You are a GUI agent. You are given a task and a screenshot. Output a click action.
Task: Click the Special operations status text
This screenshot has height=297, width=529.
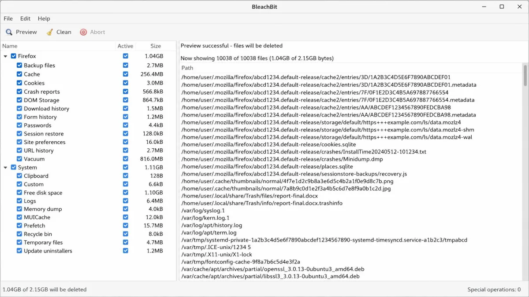pos(494,290)
